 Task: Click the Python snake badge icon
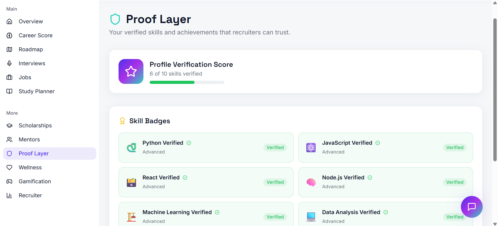[x=132, y=148]
